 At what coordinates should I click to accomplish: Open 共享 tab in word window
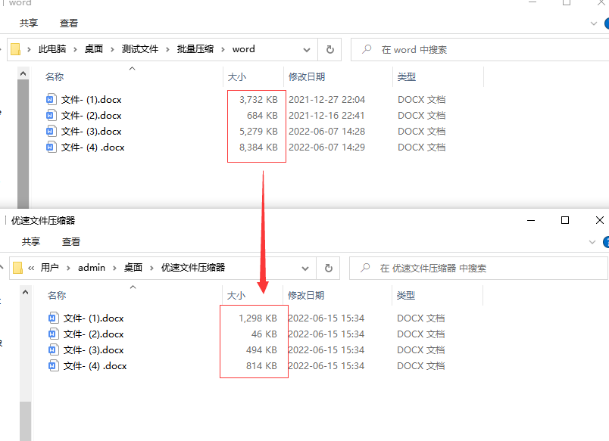pyautogui.click(x=29, y=23)
